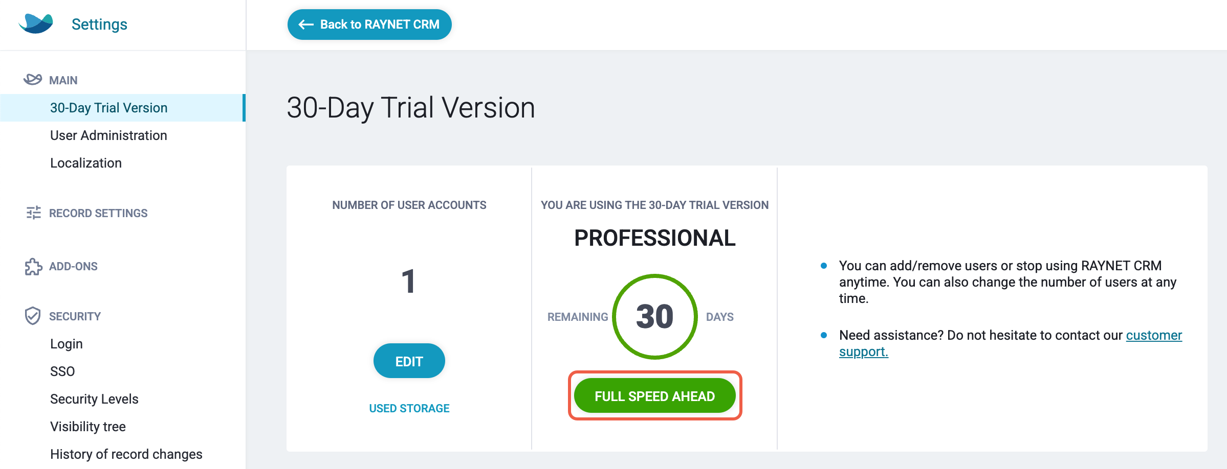This screenshot has height=469, width=1227.
Task: Click the PROFESSIONAL plan name
Action: (654, 238)
